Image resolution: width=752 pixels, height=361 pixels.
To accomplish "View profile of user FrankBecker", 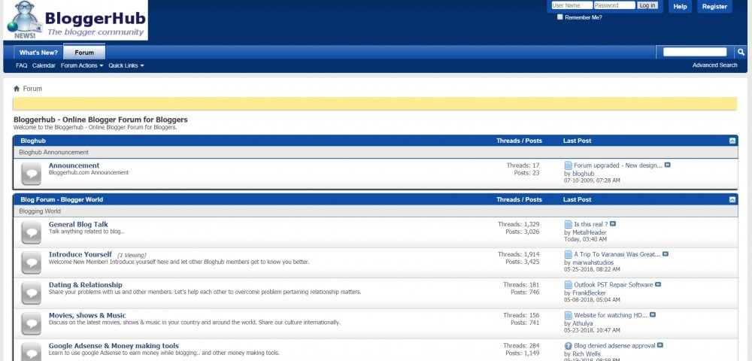I will tap(589, 293).
